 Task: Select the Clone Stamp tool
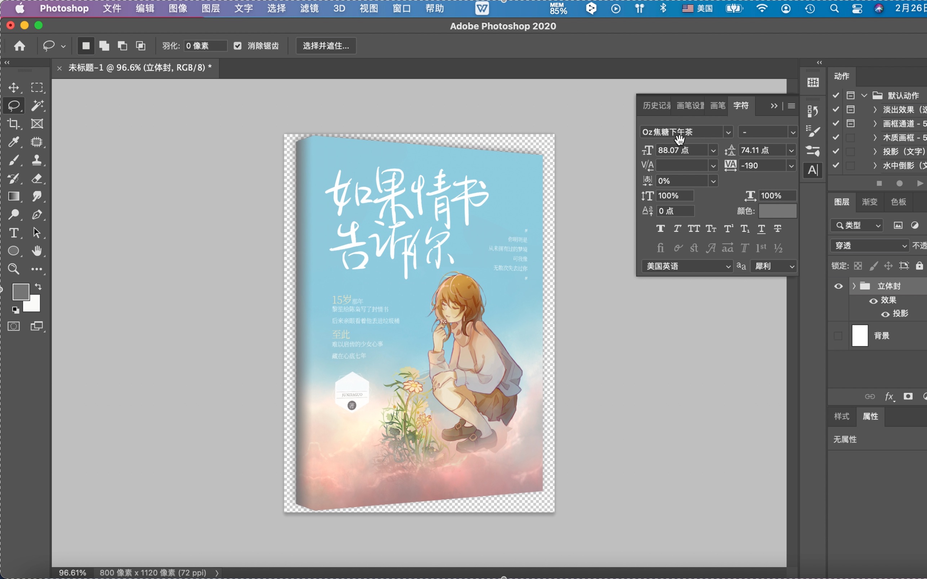point(37,160)
